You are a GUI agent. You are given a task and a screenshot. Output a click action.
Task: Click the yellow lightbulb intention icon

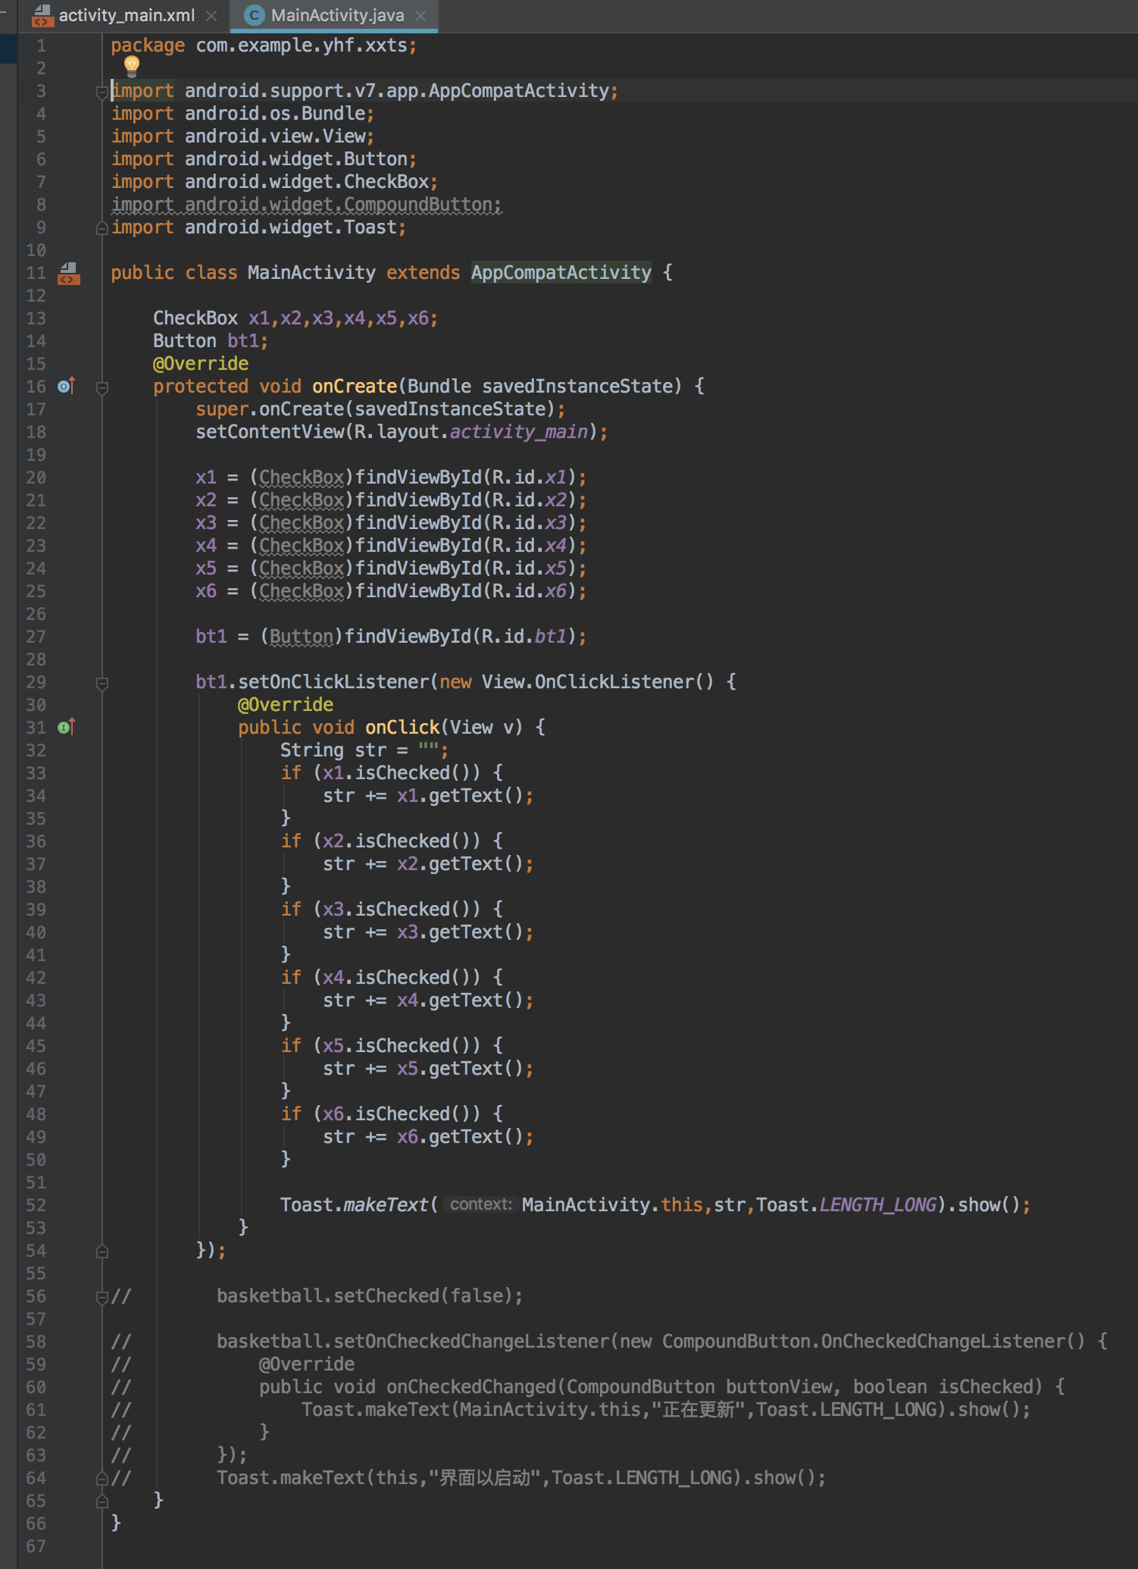tap(132, 66)
